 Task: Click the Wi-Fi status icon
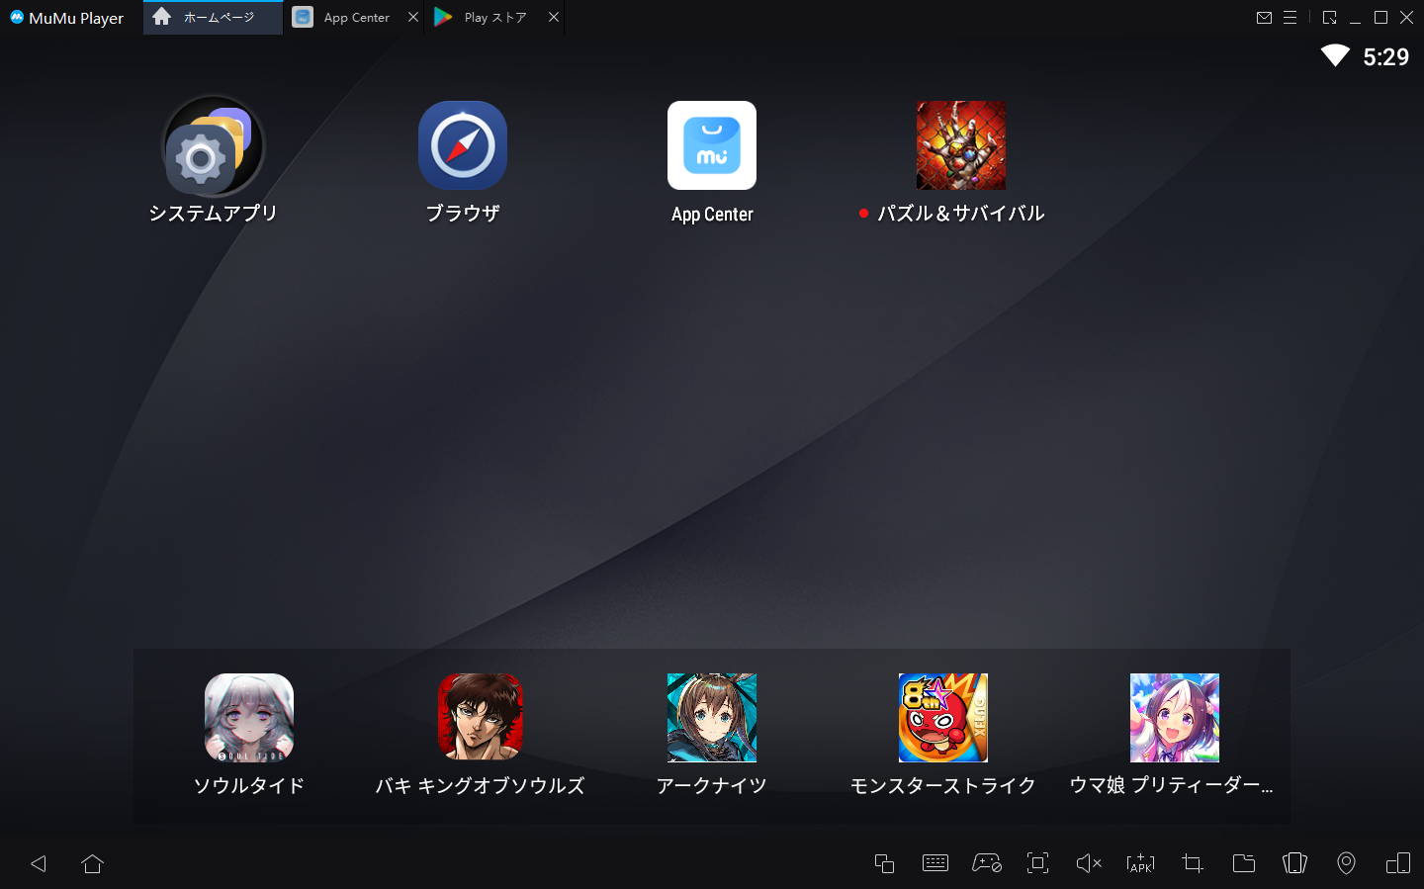(x=1335, y=55)
